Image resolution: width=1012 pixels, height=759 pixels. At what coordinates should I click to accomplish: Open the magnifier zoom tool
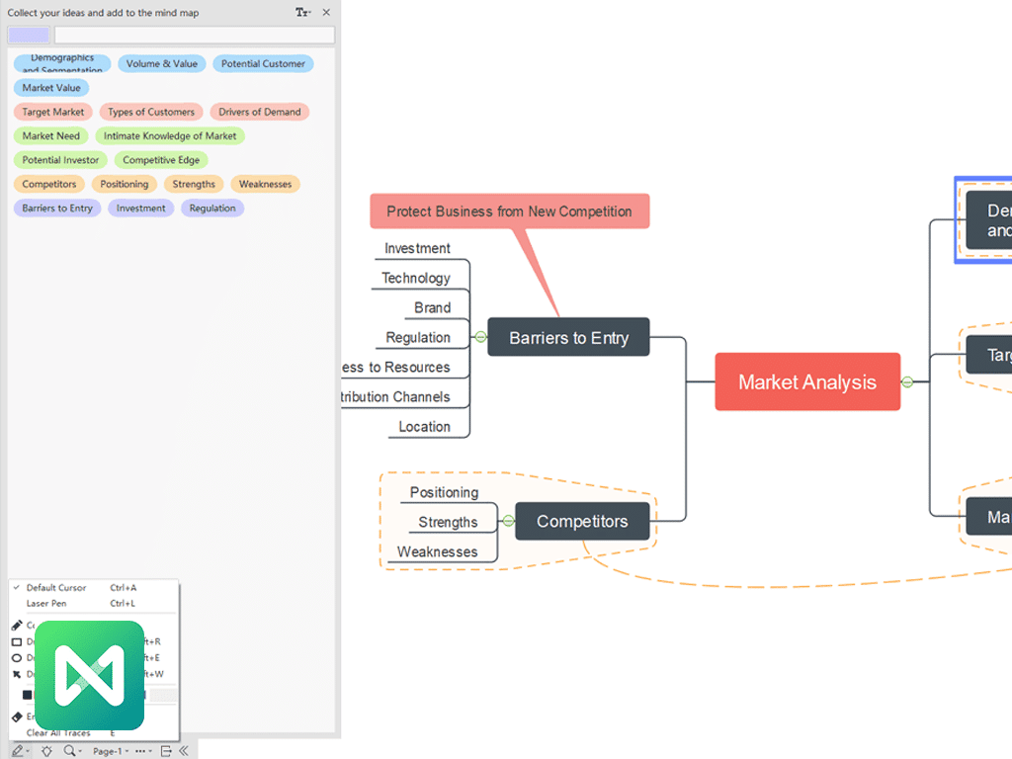(71, 751)
